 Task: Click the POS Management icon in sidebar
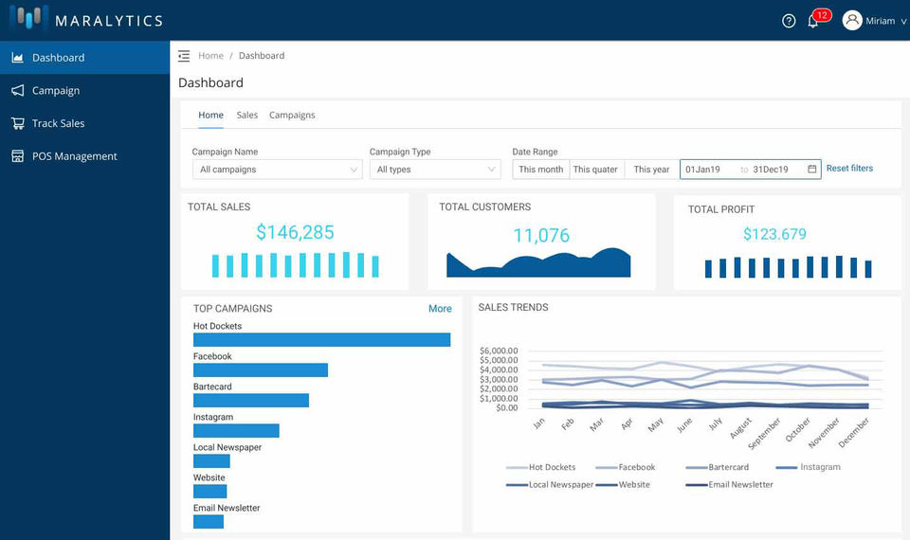coord(17,156)
